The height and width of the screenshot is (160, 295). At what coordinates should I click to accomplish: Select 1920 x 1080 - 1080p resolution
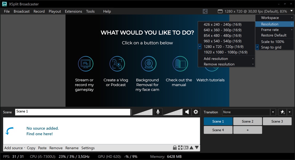(225, 52)
